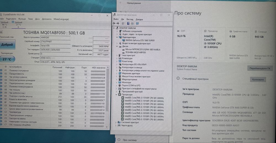Click the blue status circle for attribute 05
Viewport: 276px width, 143px height.
[x=1, y=83]
